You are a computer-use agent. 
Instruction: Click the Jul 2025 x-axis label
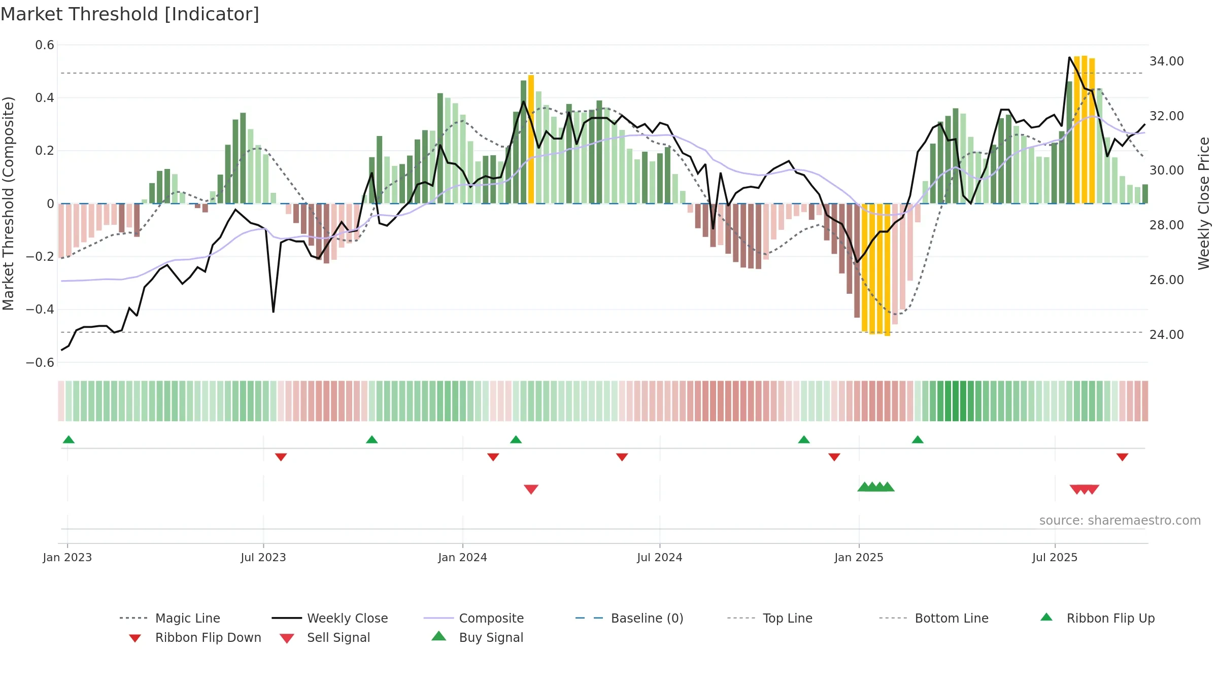(x=1055, y=558)
